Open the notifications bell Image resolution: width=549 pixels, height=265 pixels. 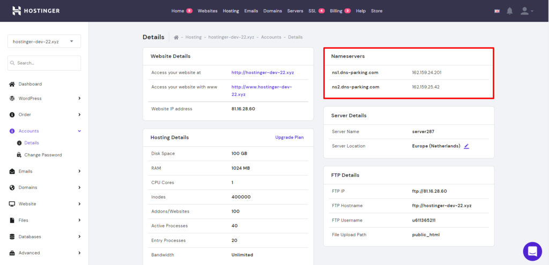[x=510, y=11]
